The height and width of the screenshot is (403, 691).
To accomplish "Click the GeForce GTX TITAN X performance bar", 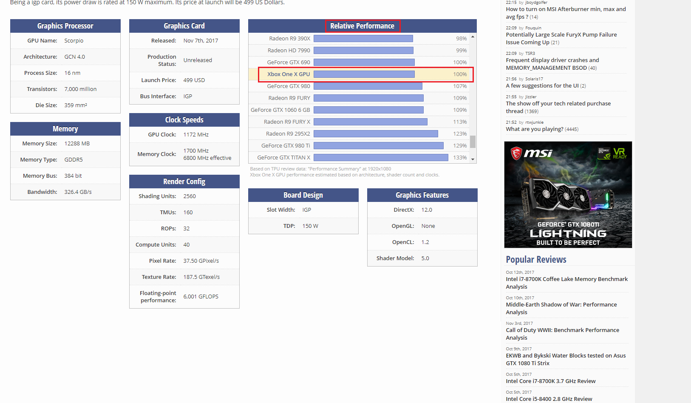I will [381, 157].
